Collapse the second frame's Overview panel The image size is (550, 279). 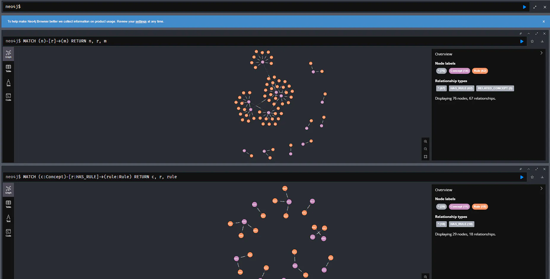click(541, 188)
